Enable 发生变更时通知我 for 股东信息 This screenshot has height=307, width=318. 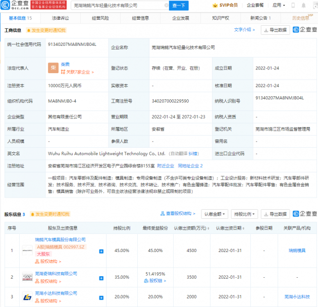[50, 214]
